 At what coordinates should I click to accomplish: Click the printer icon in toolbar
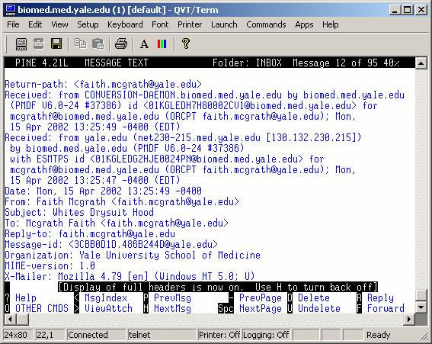click(121, 44)
